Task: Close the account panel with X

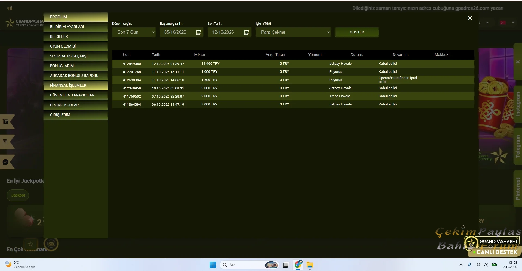Action: [470, 18]
